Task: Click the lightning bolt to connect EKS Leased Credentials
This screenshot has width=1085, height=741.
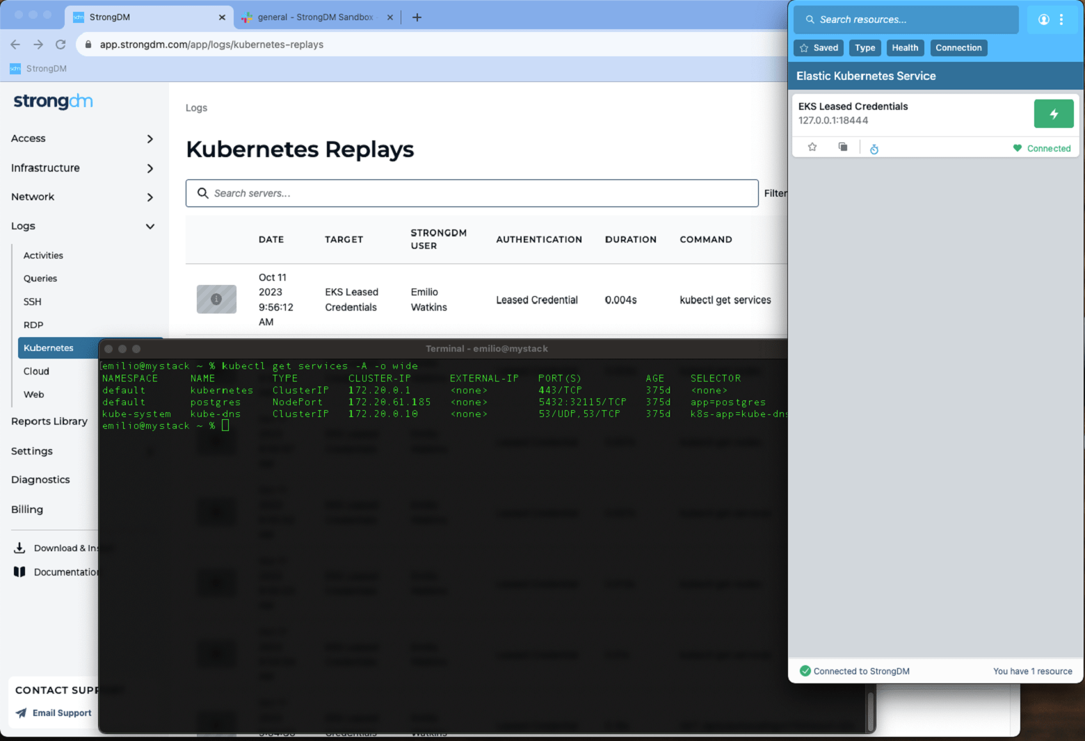Action: coord(1054,113)
